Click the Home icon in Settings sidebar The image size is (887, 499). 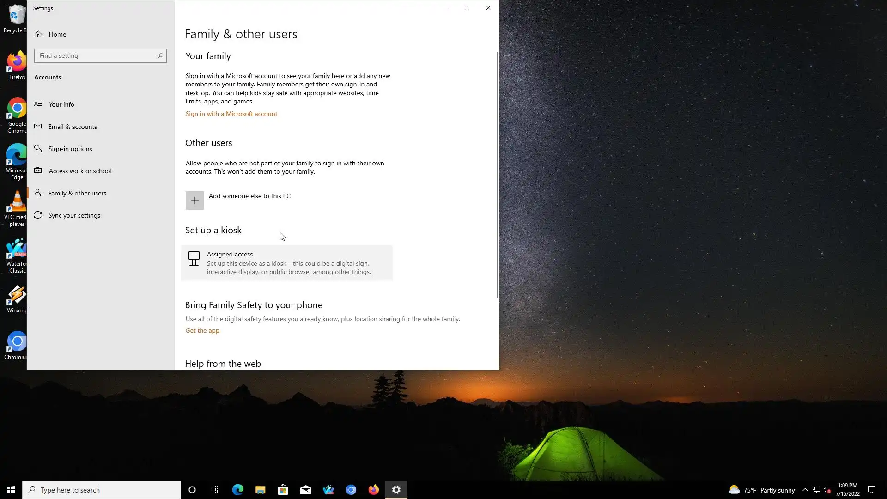[x=38, y=34]
